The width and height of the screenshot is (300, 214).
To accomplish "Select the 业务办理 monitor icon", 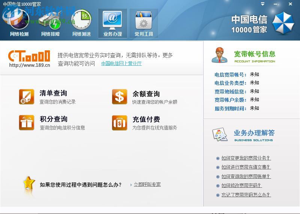I will click(x=112, y=20).
